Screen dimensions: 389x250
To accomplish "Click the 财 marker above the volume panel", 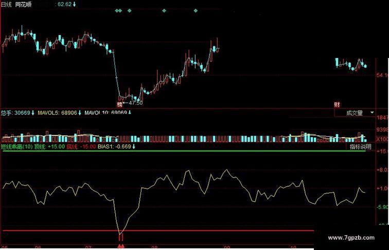I will coord(337,104).
